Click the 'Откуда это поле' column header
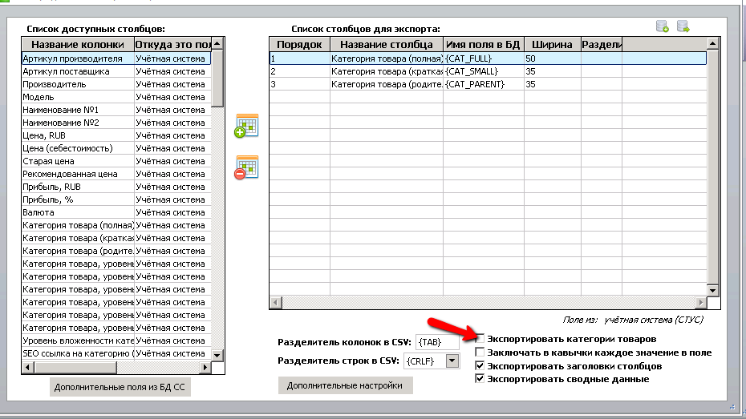The image size is (746, 419). tap(172, 45)
